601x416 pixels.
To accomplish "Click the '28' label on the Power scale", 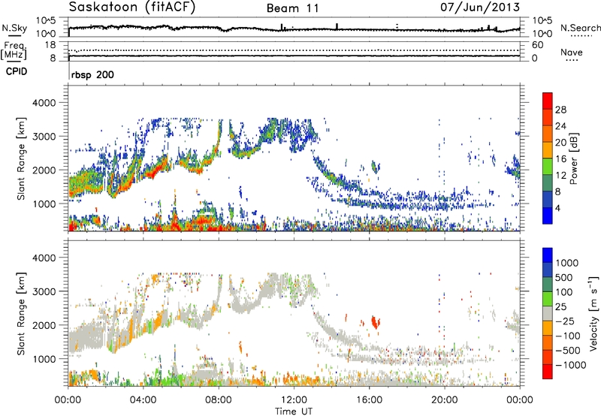I will (560, 110).
